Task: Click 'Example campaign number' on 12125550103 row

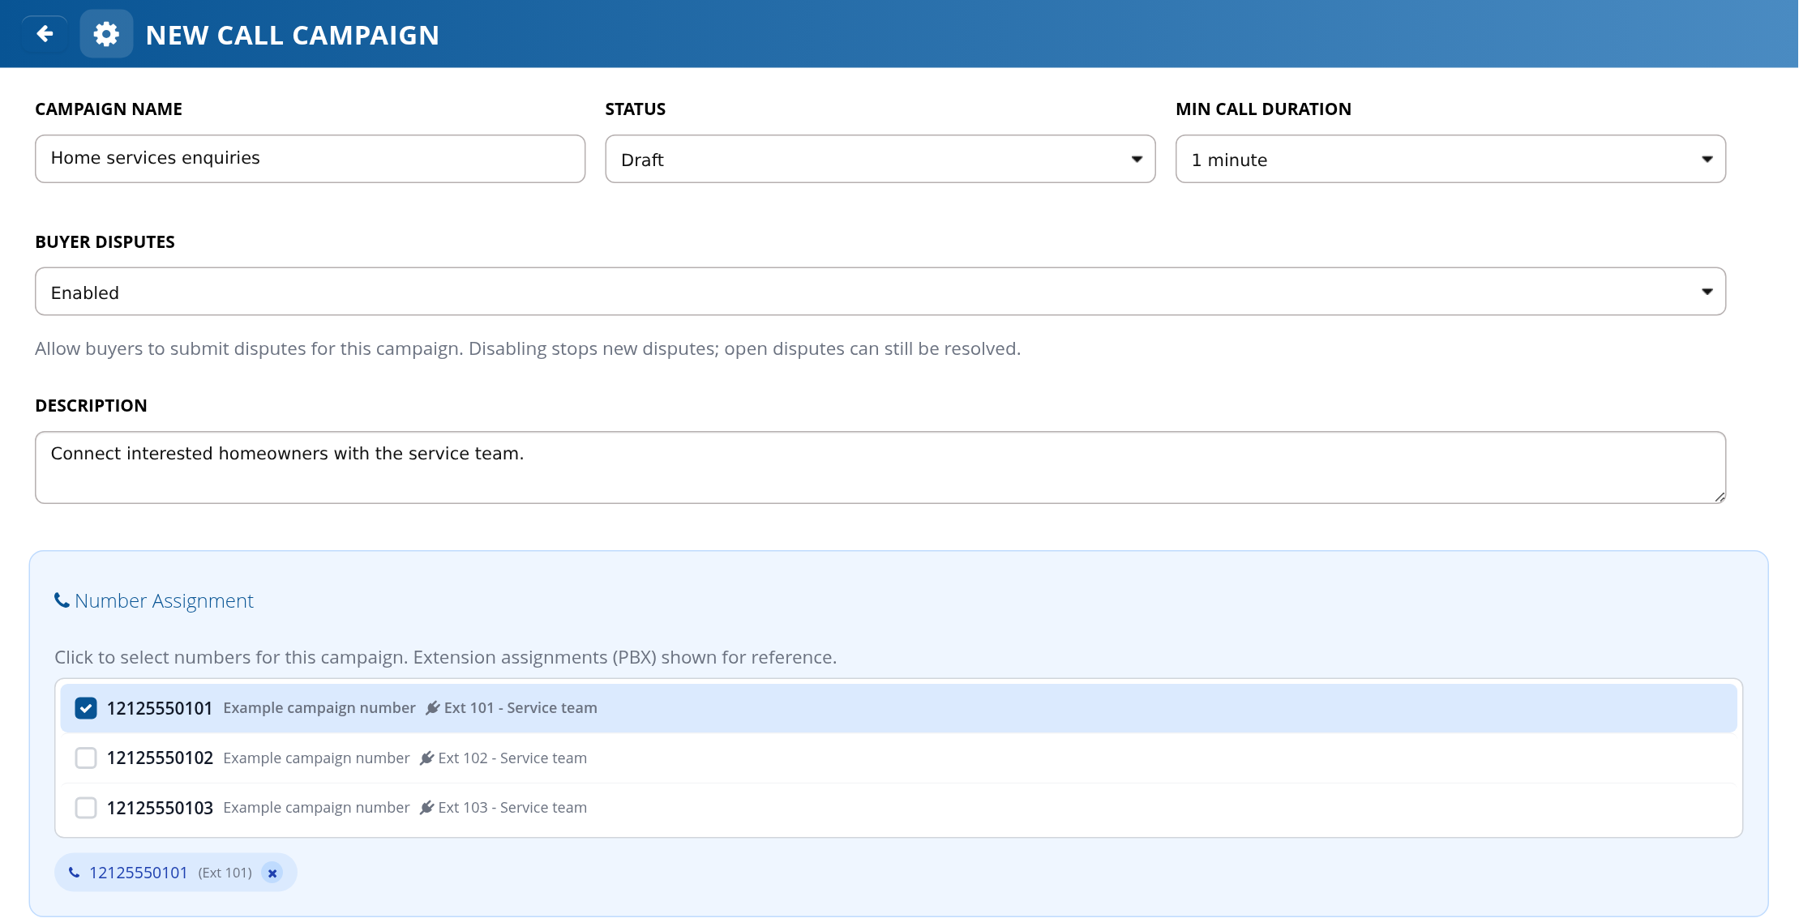Action: [x=316, y=808]
